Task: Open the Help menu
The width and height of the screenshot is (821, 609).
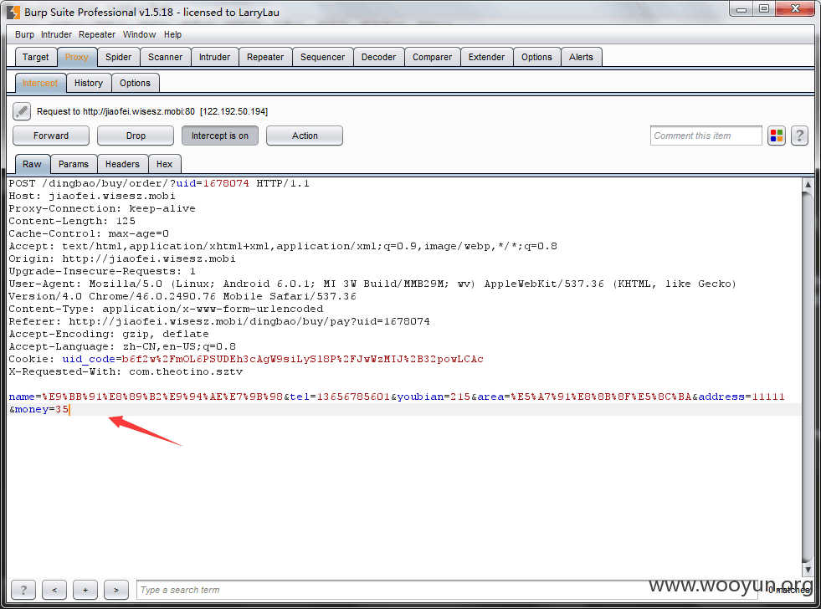Action: pos(172,34)
